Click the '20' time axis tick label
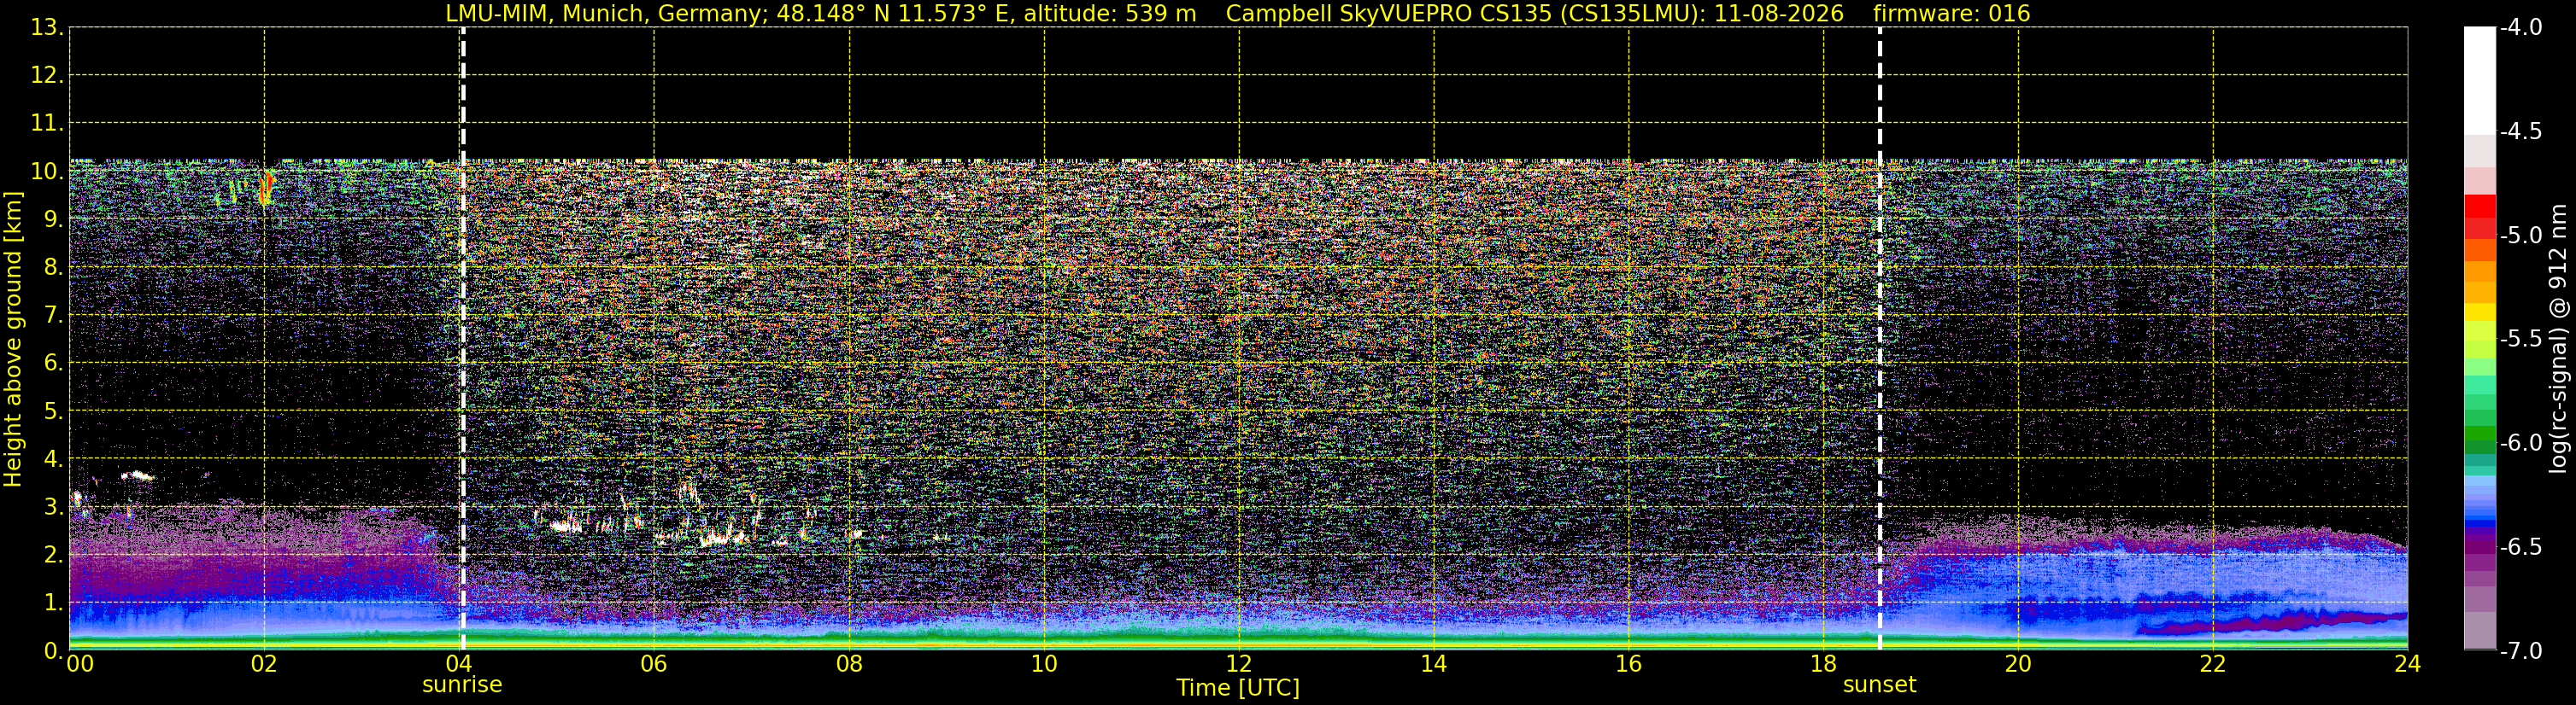The height and width of the screenshot is (705, 2576). 2018,664
